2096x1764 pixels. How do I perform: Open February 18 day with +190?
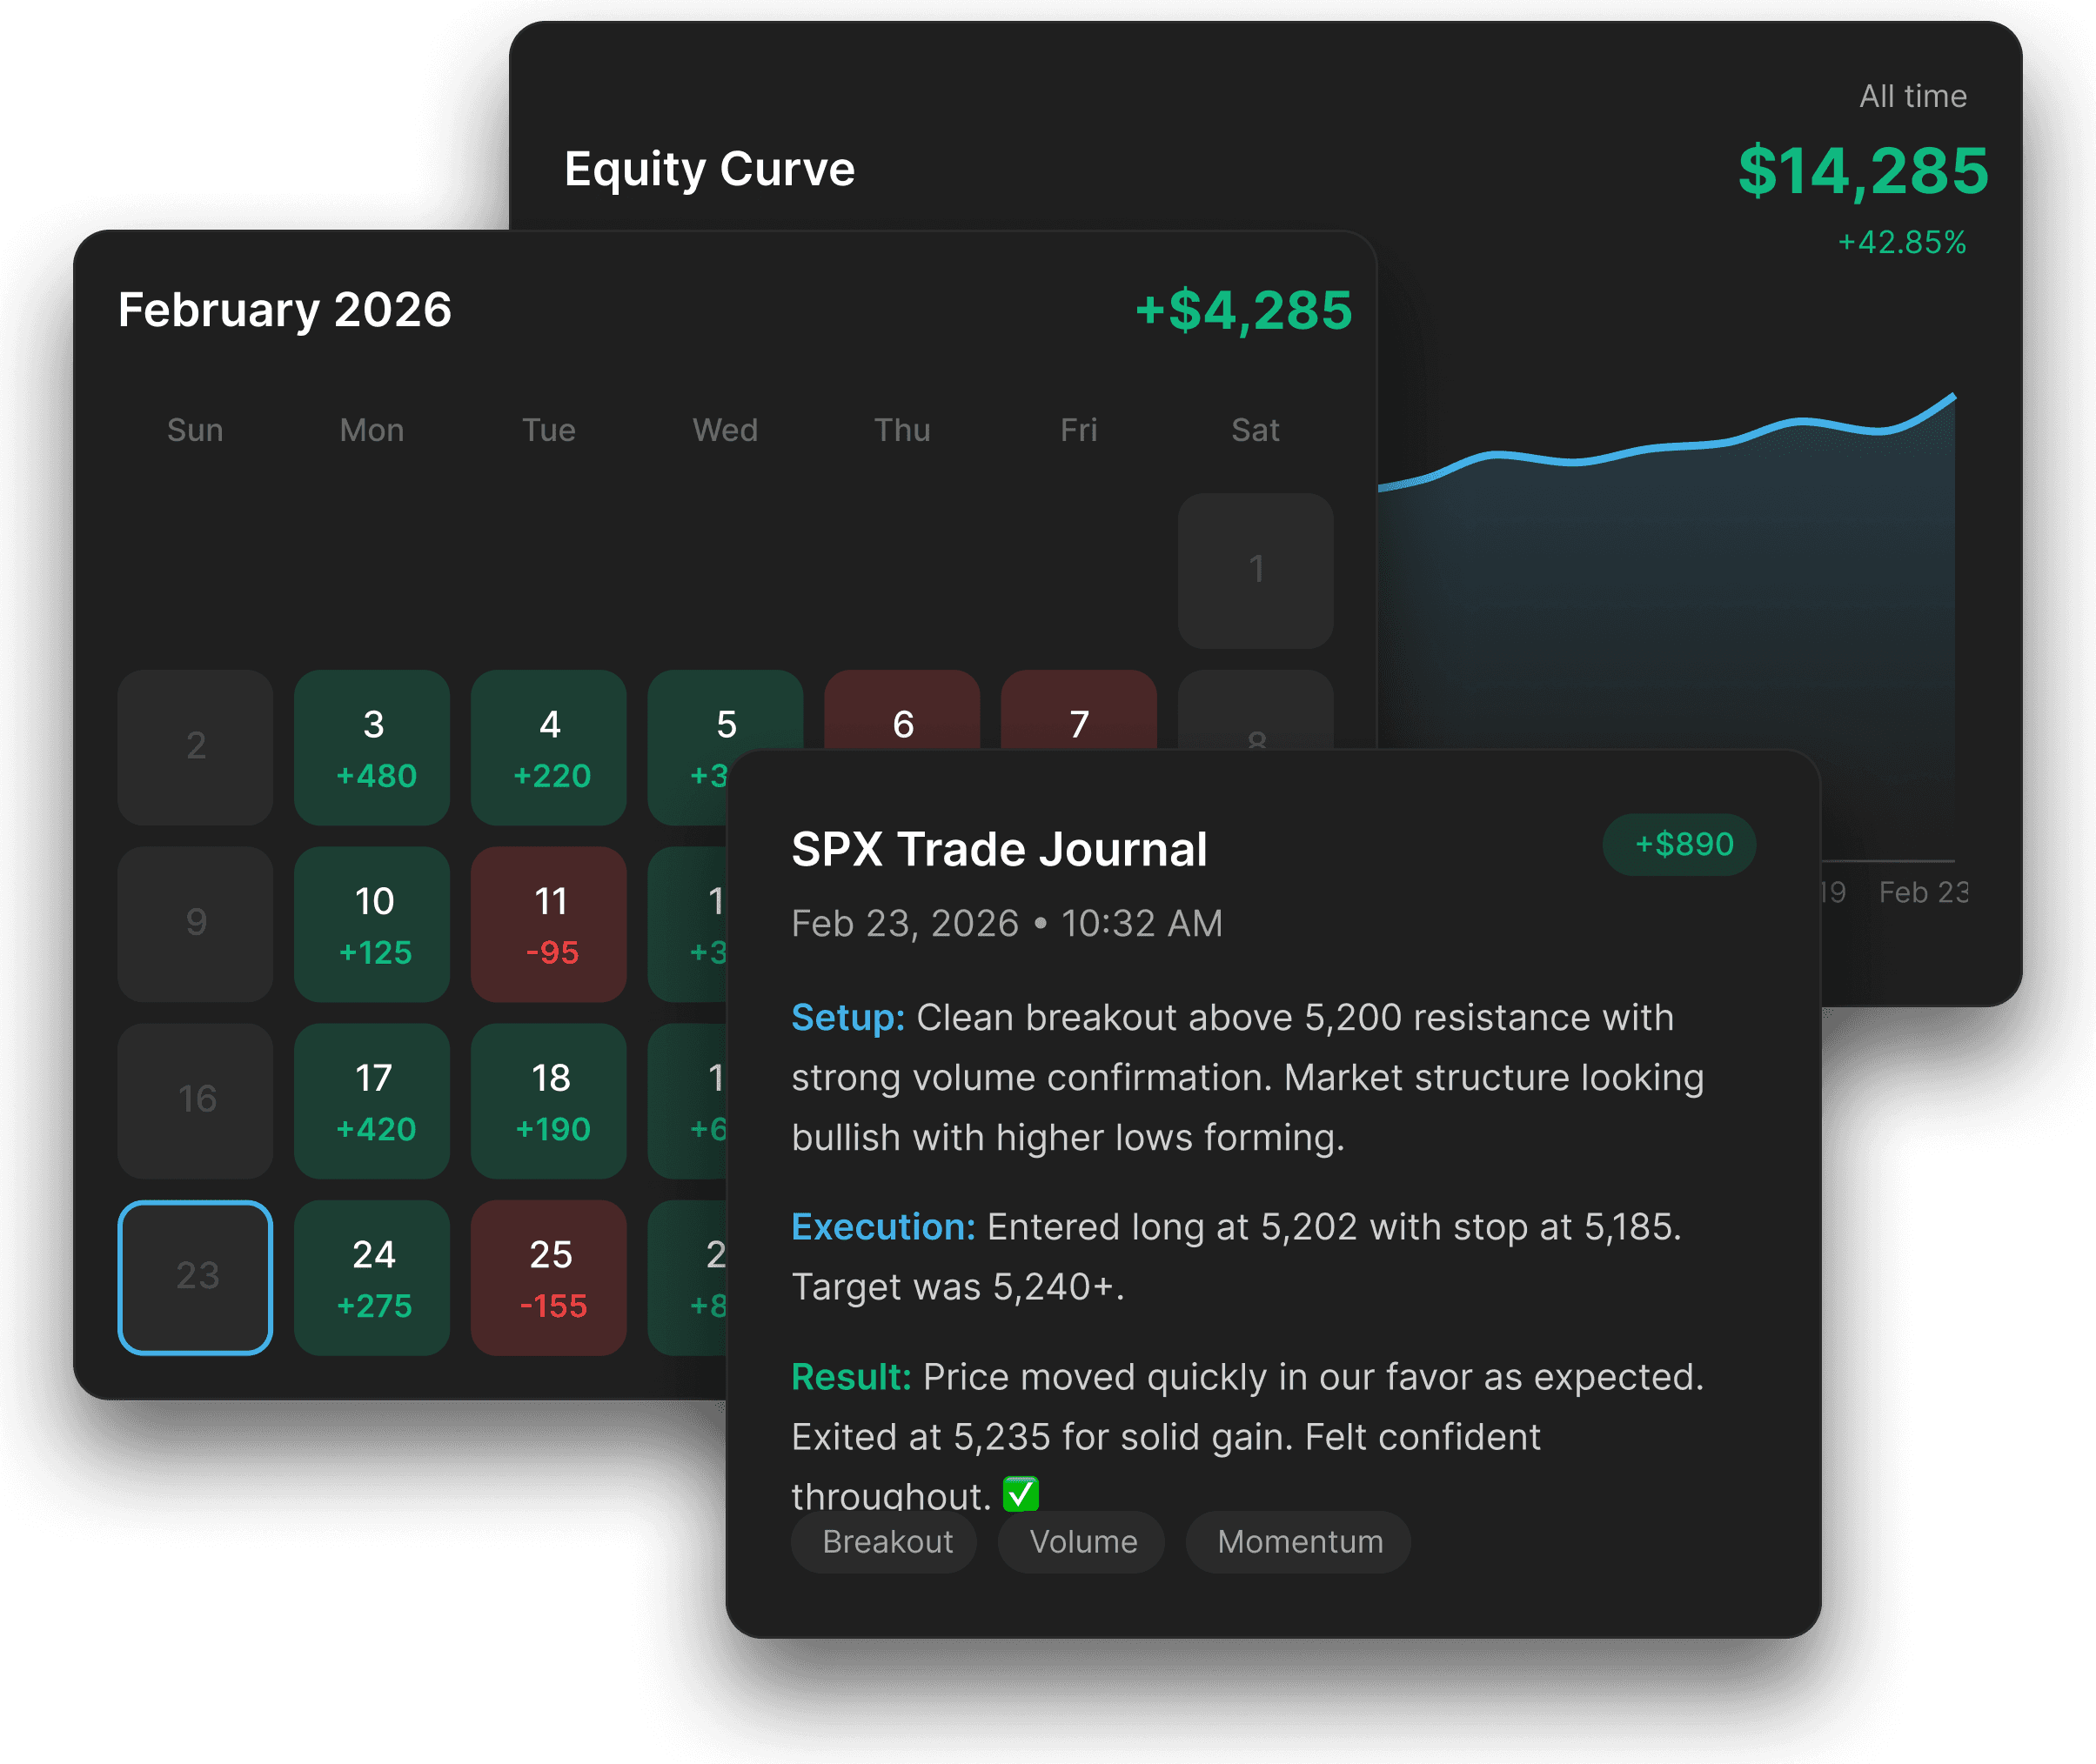pos(549,1100)
